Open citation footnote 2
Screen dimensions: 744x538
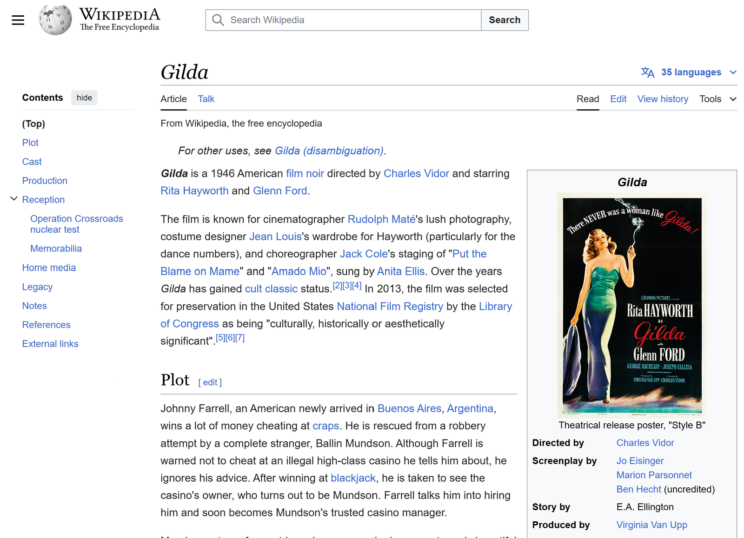337,286
